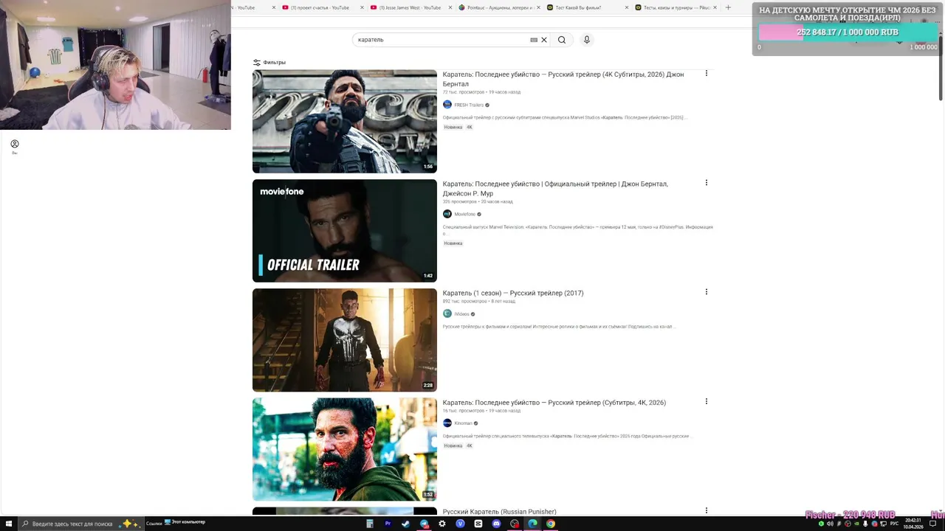Screen dimensions: 945x531
Task: Open the Kinoman channel avatar
Action: [x=447, y=423]
